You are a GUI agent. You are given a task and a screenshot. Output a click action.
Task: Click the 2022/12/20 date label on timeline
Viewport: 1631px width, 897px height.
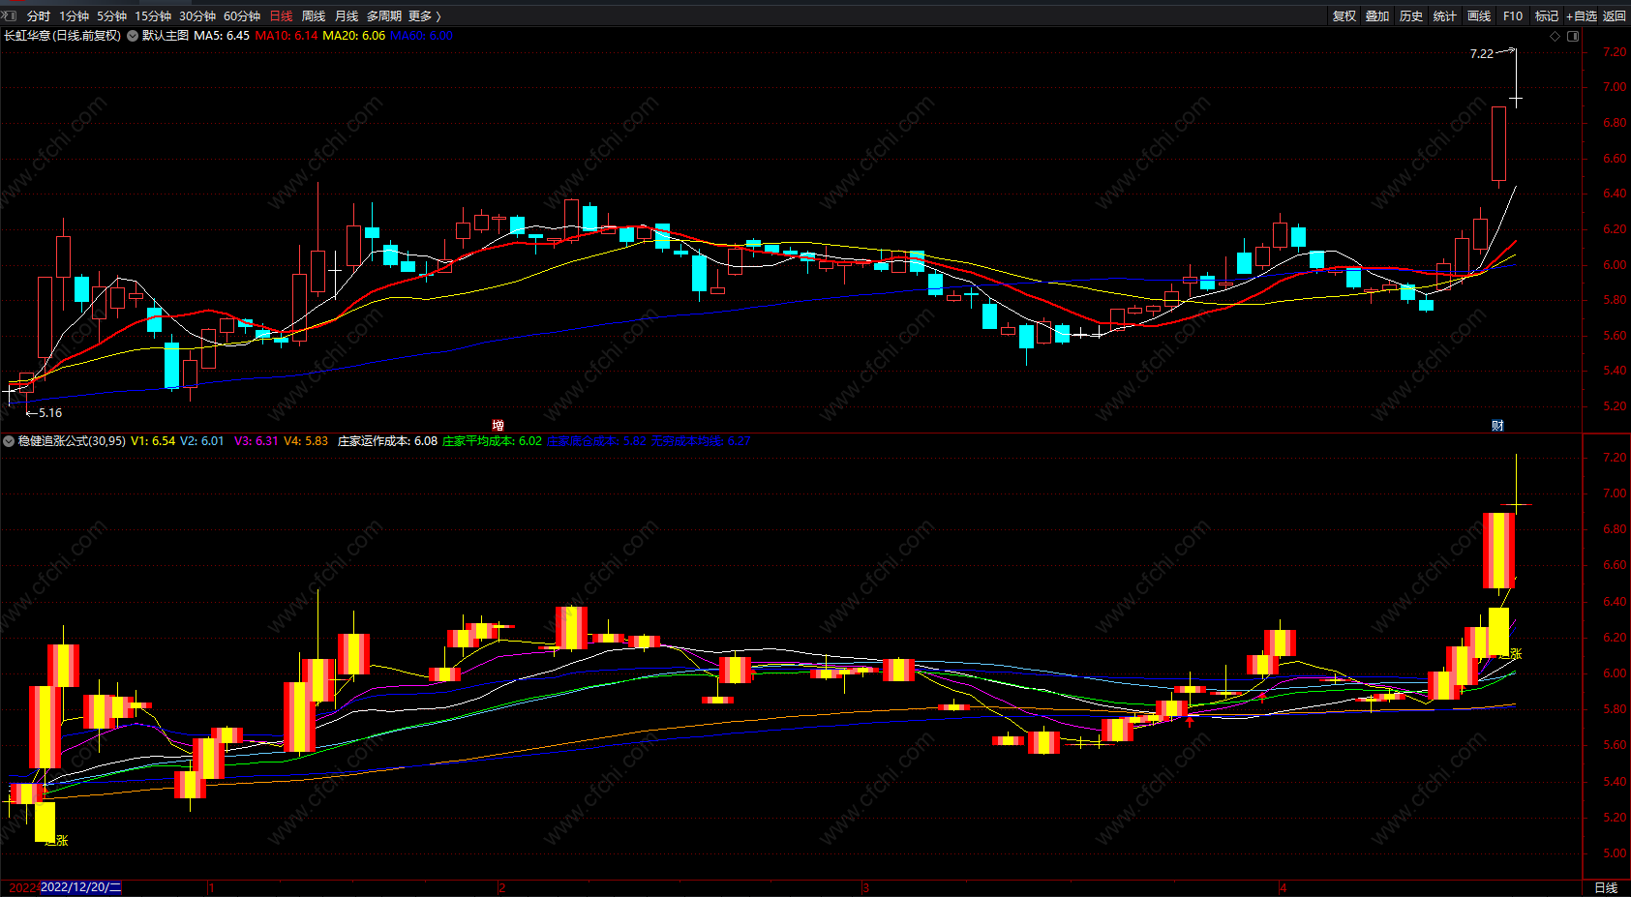[81, 887]
